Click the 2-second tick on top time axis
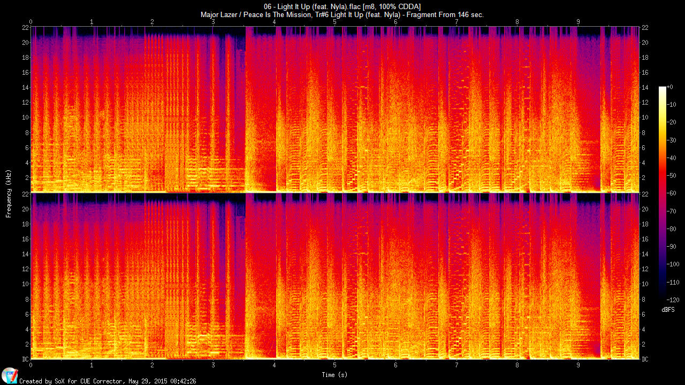Viewport: 685px width, 385px height. click(x=153, y=22)
